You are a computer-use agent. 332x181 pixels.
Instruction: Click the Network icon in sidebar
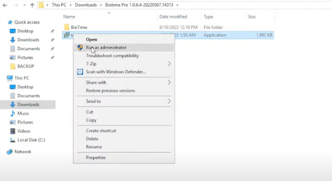[x=10, y=152]
